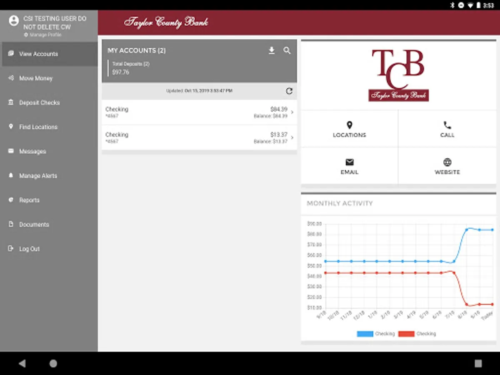Click the Reports pie chart icon
500x375 pixels.
pyautogui.click(x=11, y=200)
